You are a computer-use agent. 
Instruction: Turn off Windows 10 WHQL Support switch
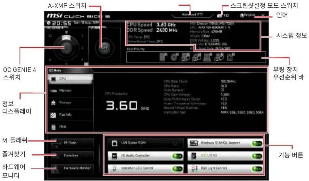coord(257,143)
